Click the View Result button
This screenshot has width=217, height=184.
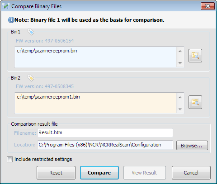tap(145, 173)
